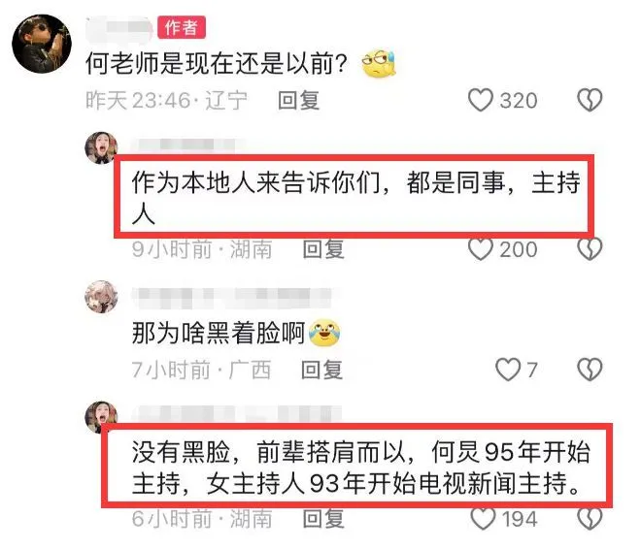The height and width of the screenshot is (549, 641).
Task: Click 回复 under the 7小时前 广西 comment
Action: [x=321, y=370]
